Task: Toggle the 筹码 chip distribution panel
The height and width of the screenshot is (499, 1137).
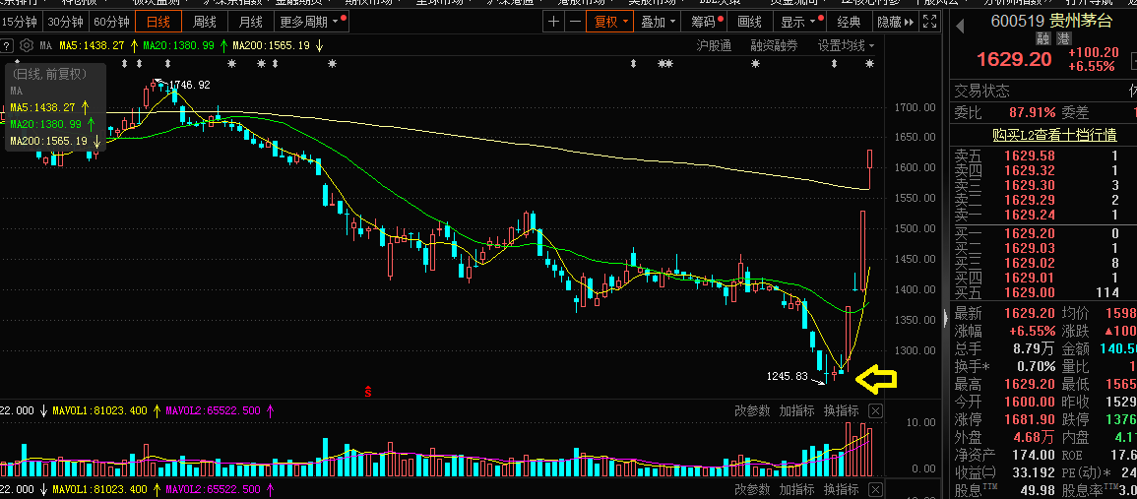Action: 703,22
